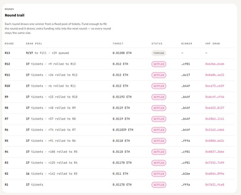241x195 pixels.
Task: Click '16 tickets · +142 rolled to R3' text
Action: 52,174
